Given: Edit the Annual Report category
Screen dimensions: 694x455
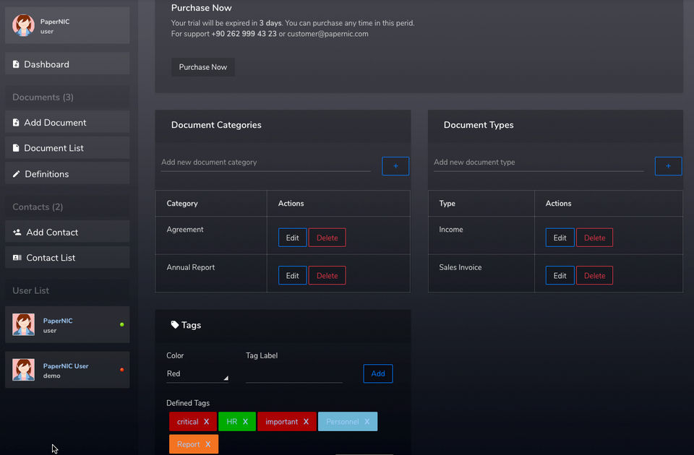Looking at the screenshot, I should coord(292,275).
